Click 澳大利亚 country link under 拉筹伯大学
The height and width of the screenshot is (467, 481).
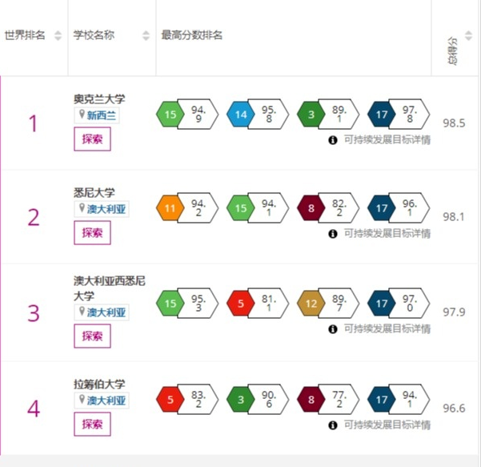[x=106, y=401]
